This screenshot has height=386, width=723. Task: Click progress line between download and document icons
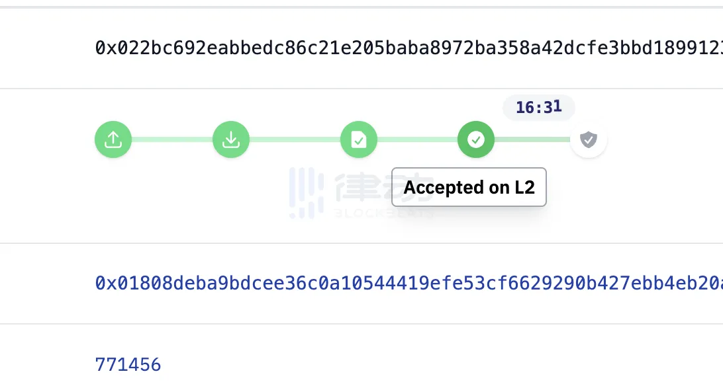295,139
